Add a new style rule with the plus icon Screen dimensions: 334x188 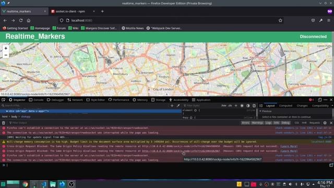pos(236,105)
